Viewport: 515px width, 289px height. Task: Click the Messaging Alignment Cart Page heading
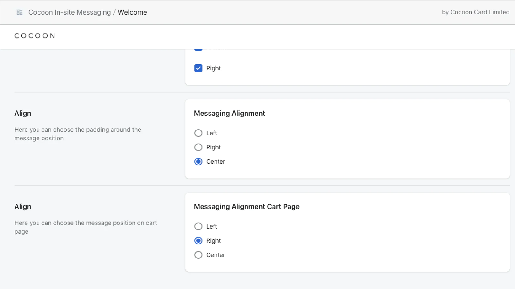pos(247,207)
